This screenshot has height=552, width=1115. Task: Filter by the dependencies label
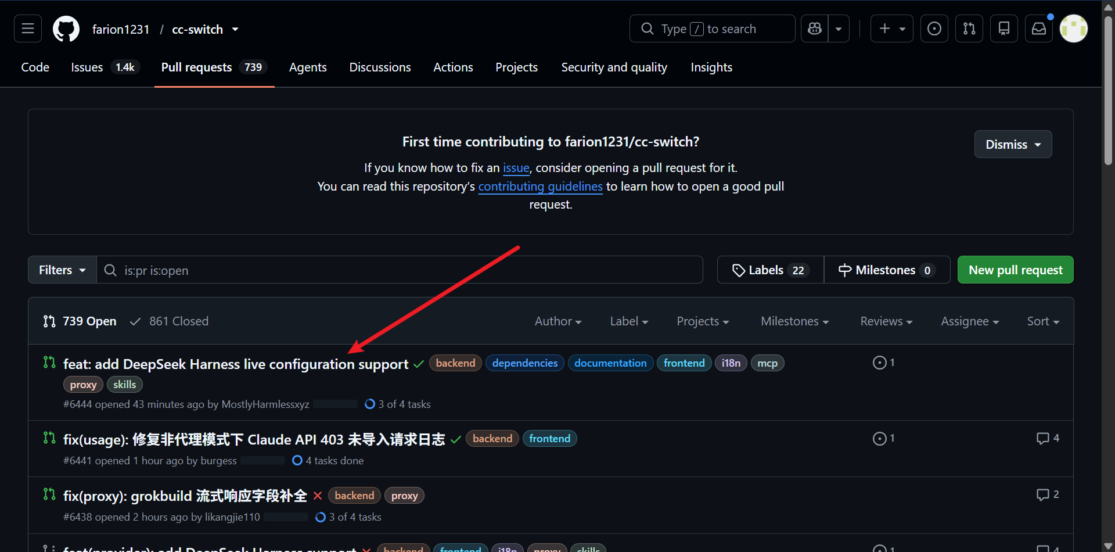(525, 363)
